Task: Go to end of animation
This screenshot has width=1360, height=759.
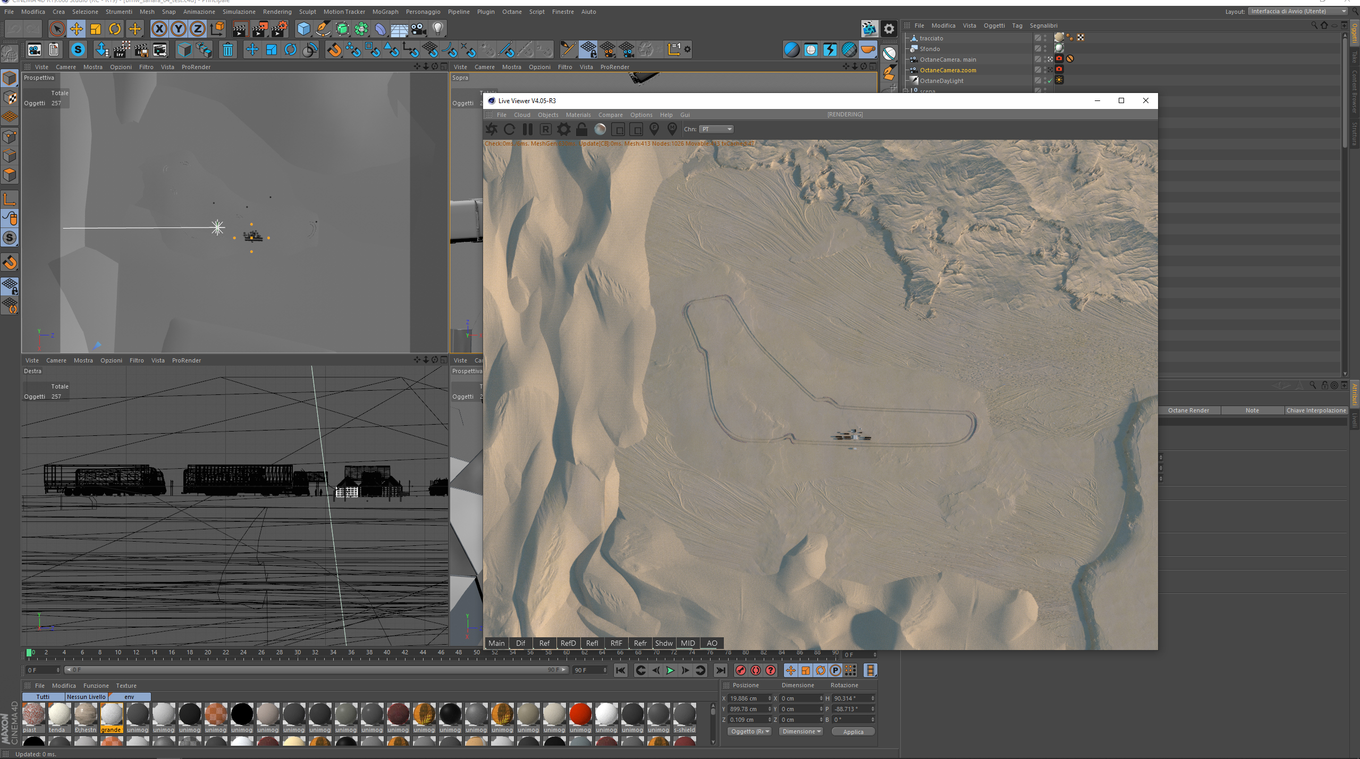Action: [x=721, y=670]
